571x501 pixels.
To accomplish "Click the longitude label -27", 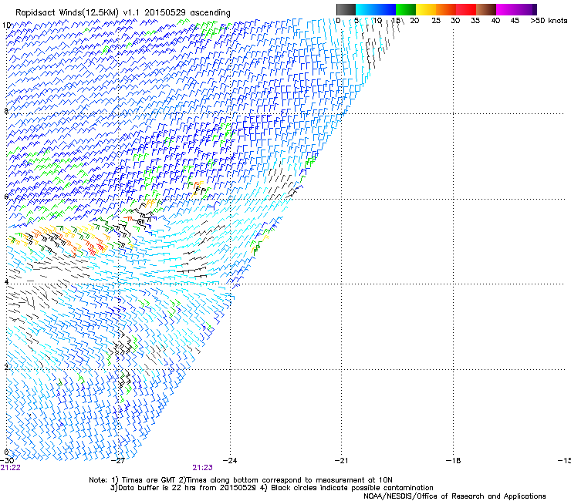I will [118, 461].
